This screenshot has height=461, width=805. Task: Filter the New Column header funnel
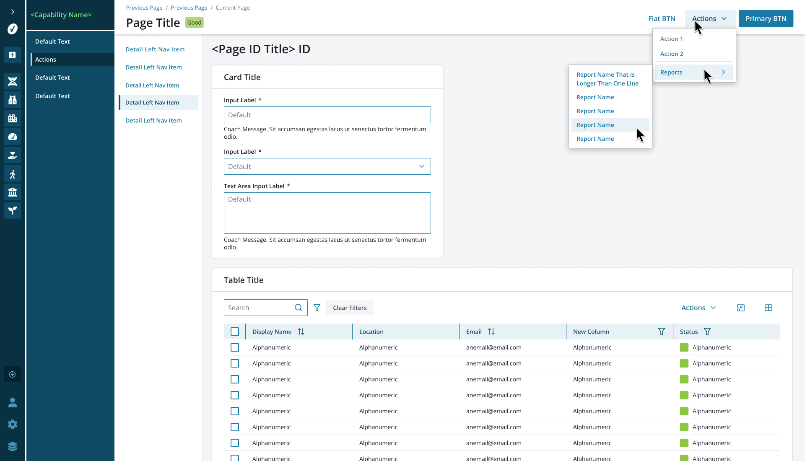coord(662,332)
